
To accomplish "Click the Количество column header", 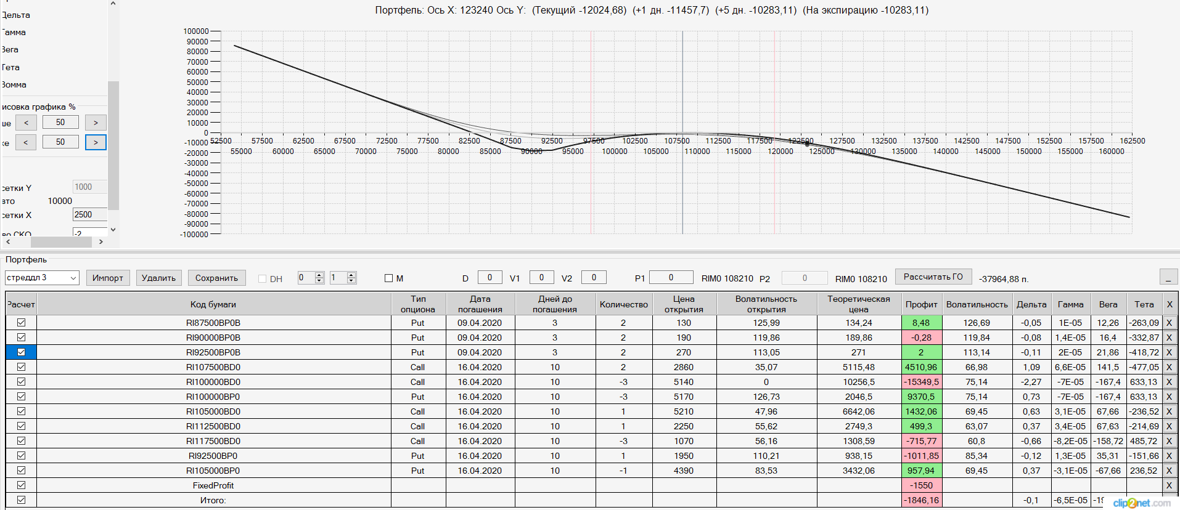I will tap(624, 304).
